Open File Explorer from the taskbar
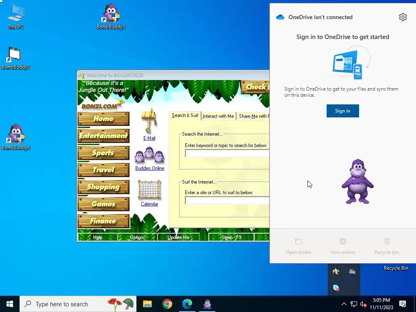 coord(147,304)
